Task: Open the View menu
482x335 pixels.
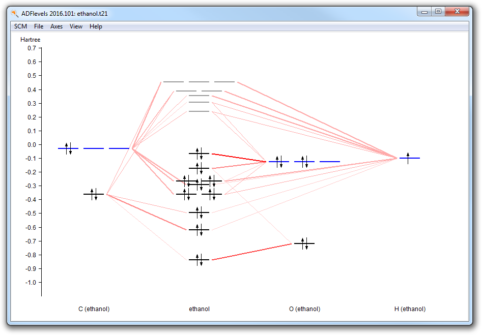Action: point(76,26)
